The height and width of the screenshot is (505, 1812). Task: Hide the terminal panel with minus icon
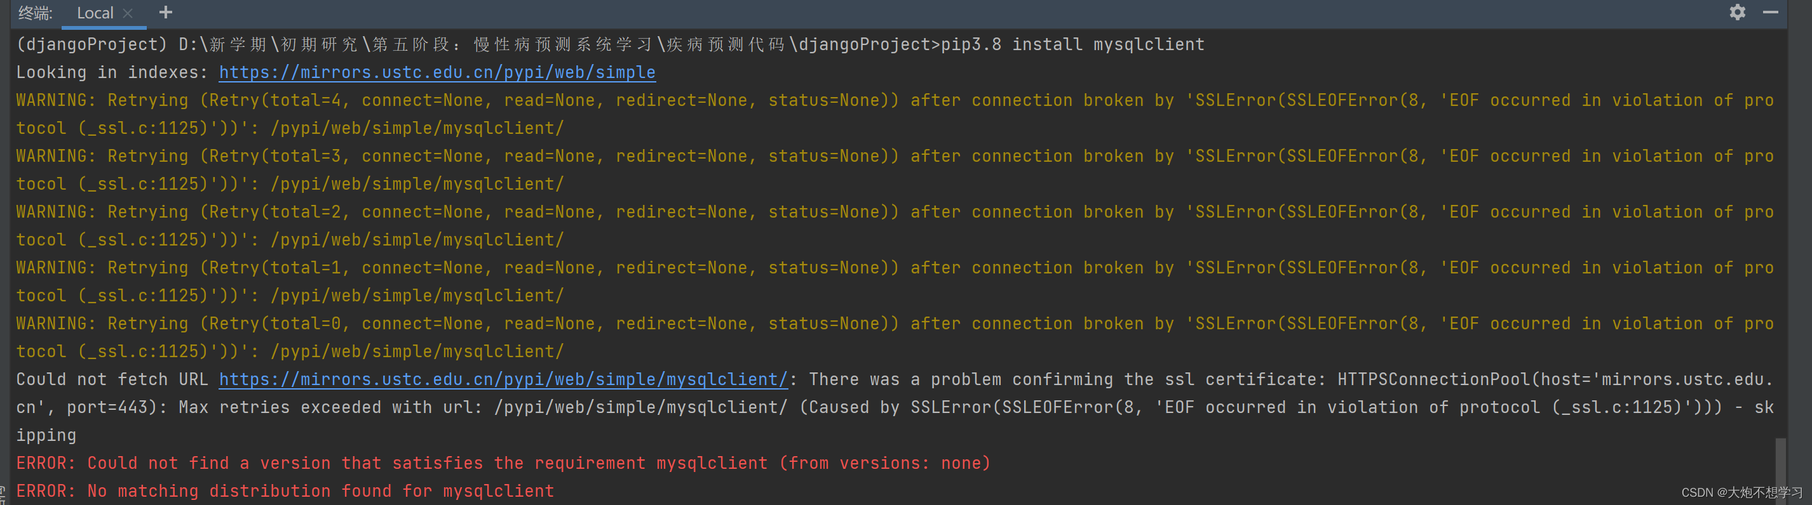1771,12
